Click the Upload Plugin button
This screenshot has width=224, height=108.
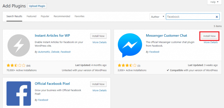(37, 6)
